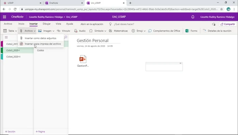Open the Ciclo3_2020-I section

coord(18,50)
